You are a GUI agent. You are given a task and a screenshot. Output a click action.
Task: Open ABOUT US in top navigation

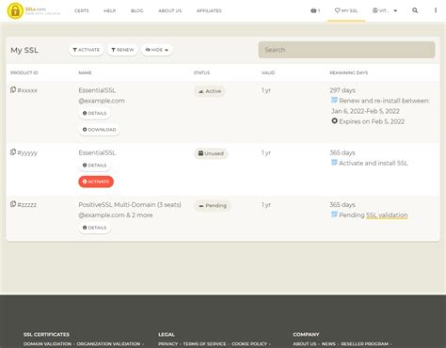170,10
